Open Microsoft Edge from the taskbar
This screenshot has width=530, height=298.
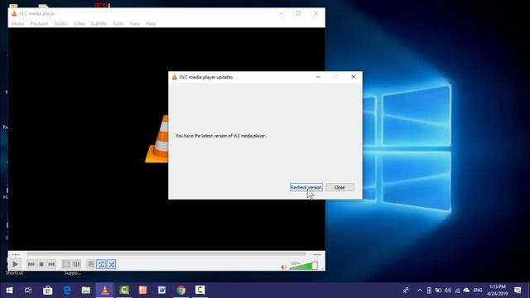(67, 291)
